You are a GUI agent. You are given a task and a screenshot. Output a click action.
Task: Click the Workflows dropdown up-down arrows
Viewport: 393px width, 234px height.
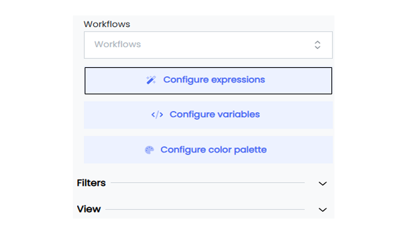317,45
